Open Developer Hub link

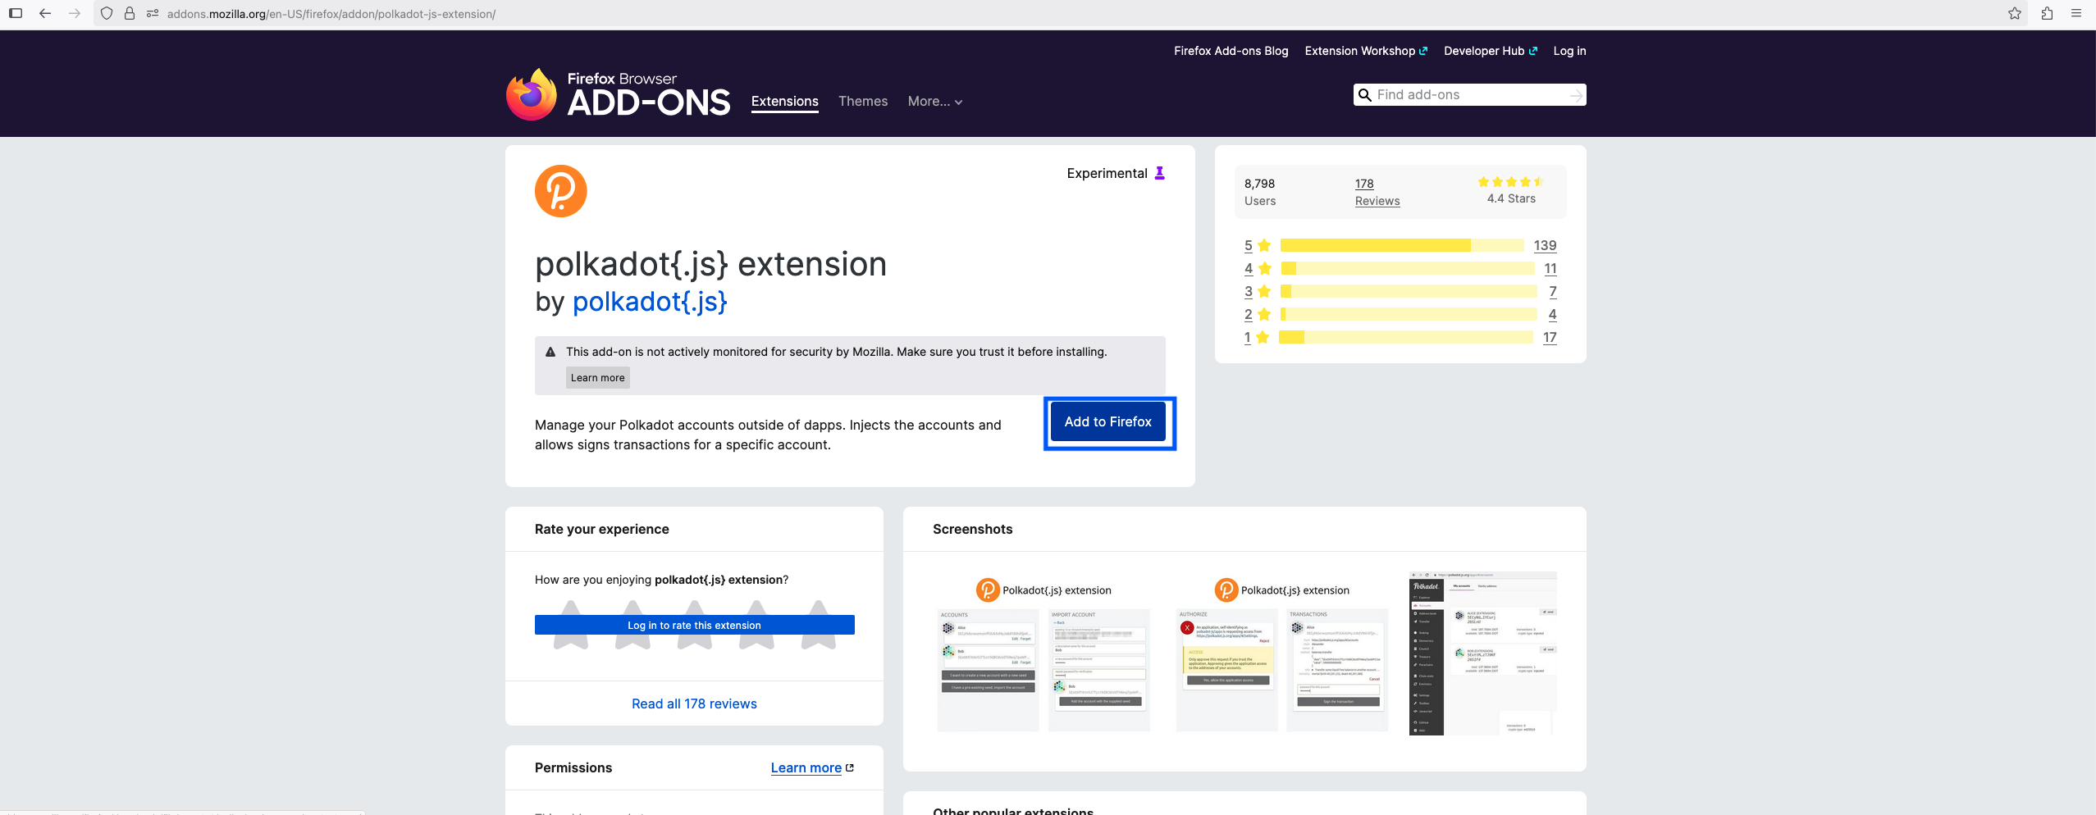(x=1491, y=51)
